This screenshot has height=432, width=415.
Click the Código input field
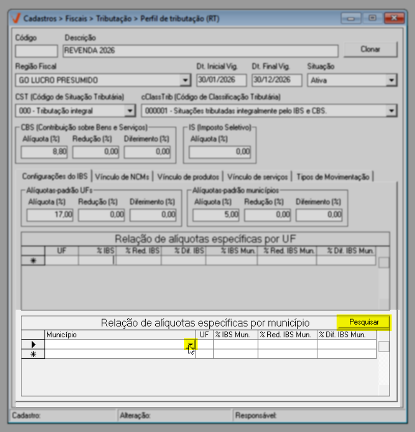(36, 51)
